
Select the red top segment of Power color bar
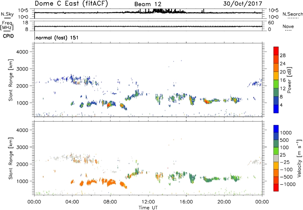[276, 51]
